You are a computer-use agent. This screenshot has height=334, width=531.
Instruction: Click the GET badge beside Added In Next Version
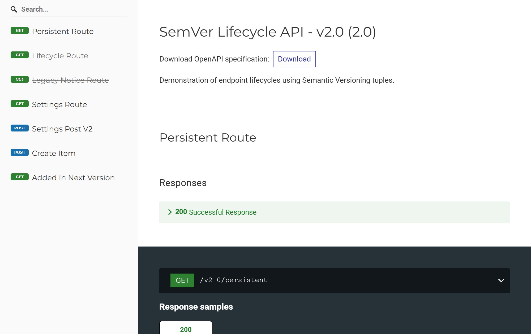tap(20, 177)
